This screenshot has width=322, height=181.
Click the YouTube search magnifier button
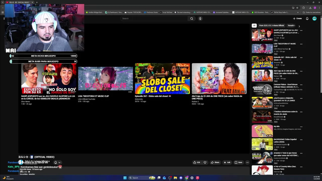pyautogui.click(x=192, y=18)
